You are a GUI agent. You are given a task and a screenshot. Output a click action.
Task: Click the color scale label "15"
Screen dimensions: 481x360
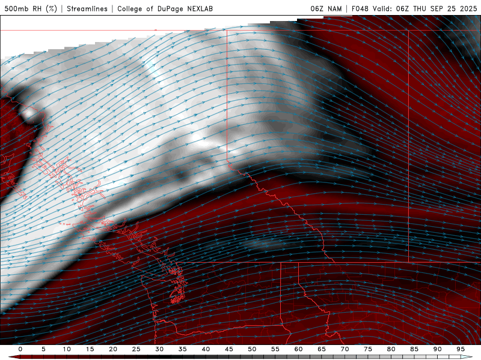pos(90,349)
